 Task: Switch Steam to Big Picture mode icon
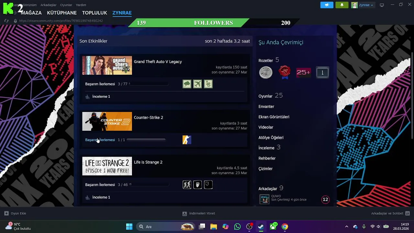tap(382, 5)
